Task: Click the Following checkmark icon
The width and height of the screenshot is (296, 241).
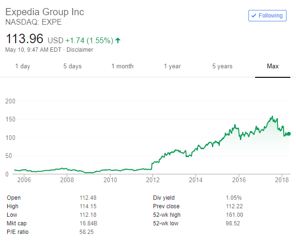Action: click(254, 16)
